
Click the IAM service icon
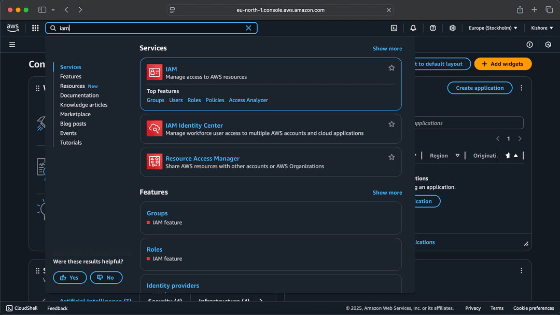[155, 72]
